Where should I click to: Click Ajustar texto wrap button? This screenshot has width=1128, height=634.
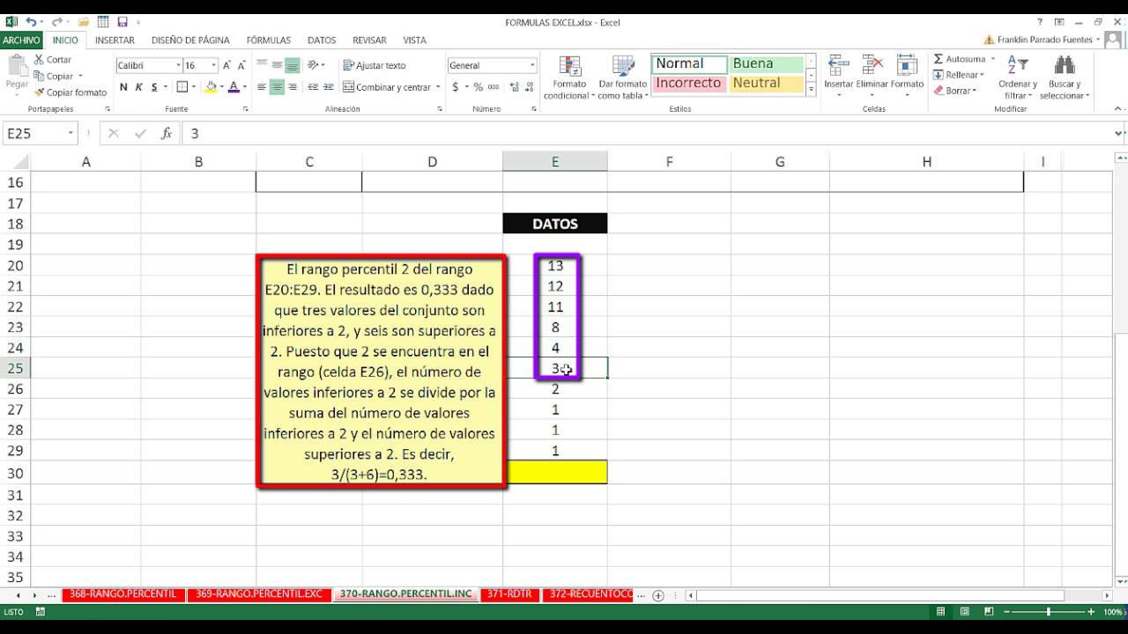coord(375,65)
